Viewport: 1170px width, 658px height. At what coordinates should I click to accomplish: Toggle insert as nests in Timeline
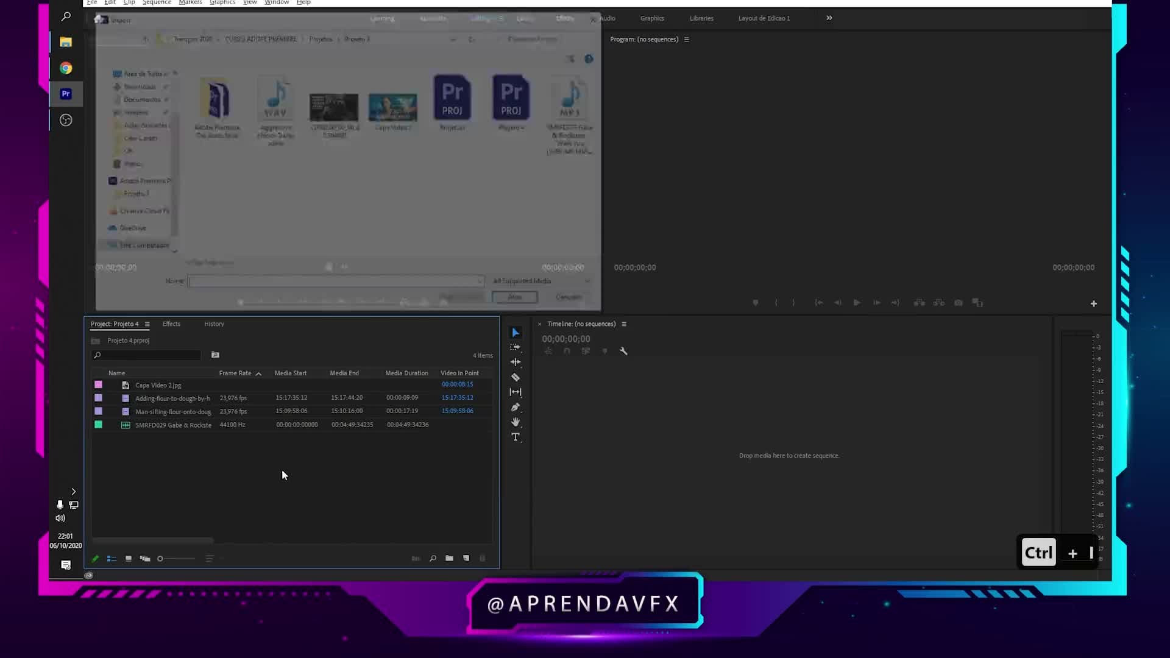pyautogui.click(x=548, y=351)
